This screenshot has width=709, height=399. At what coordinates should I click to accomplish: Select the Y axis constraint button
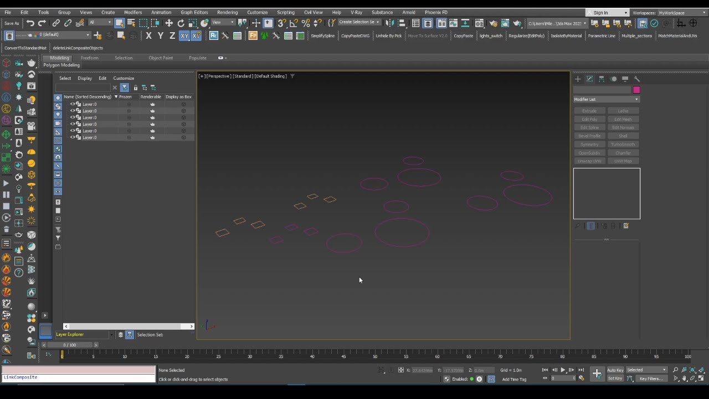point(160,35)
